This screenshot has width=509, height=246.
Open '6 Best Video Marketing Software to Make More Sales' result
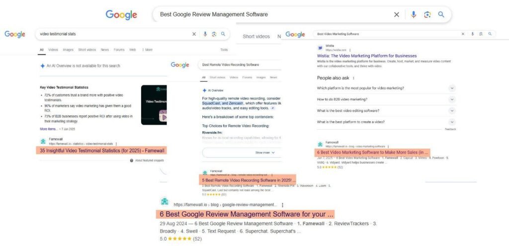tap(373, 152)
